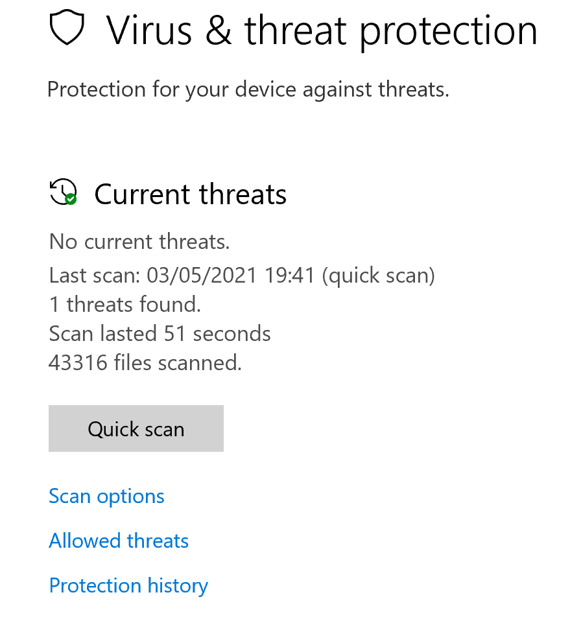Viewport: 570px width, 621px height.
Task: Start a Quick scan
Action: [x=136, y=428]
